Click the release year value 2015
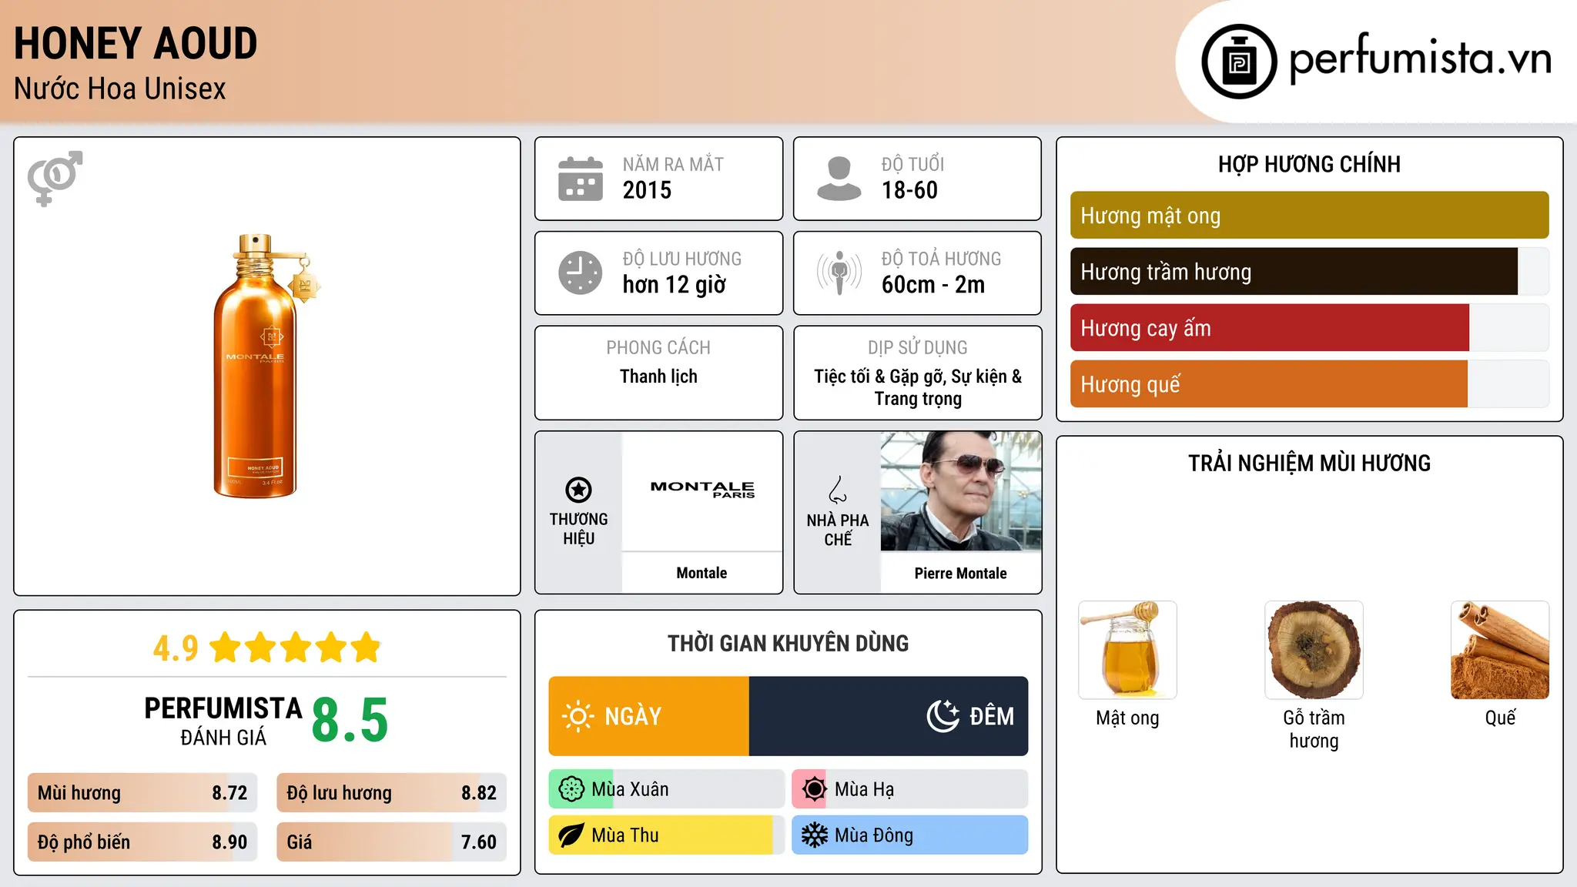The width and height of the screenshot is (1577, 887). tap(647, 190)
